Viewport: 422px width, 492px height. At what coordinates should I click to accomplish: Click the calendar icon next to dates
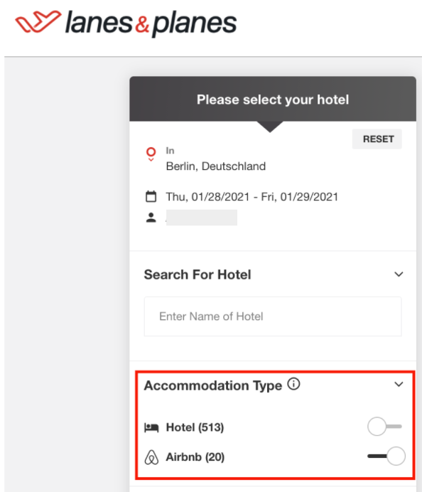tap(151, 197)
